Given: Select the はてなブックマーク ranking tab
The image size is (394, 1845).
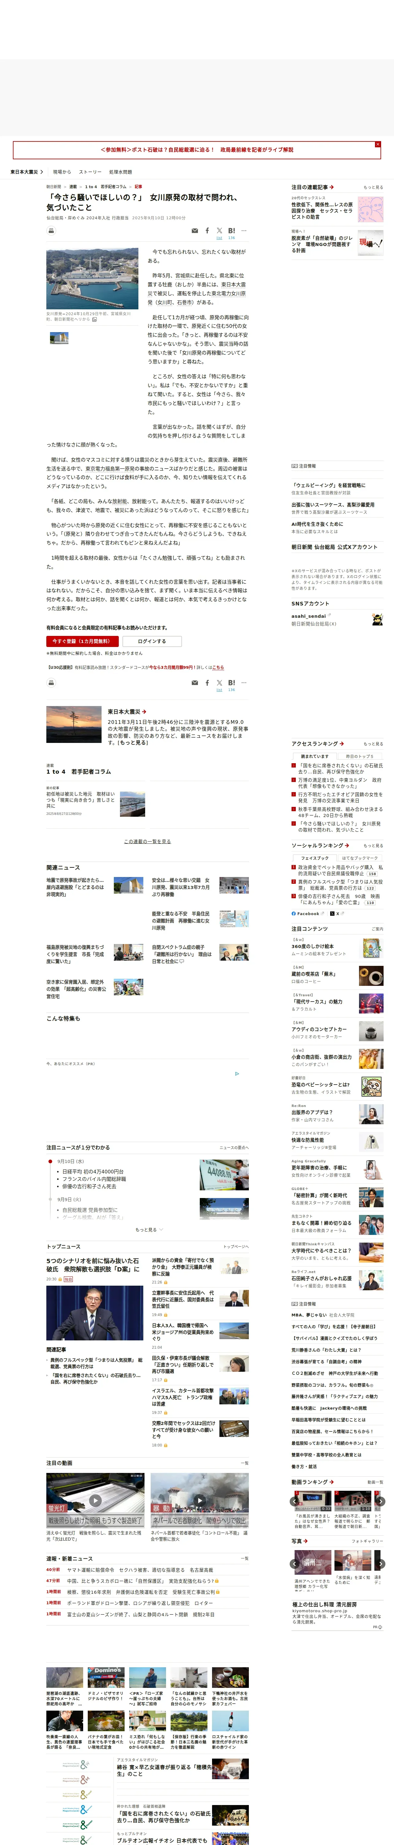Looking at the screenshot, I should (x=359, y=857).
